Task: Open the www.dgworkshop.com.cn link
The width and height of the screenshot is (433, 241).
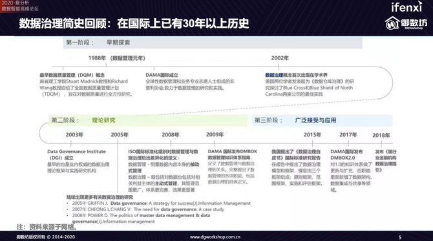Action: point(215,237)
